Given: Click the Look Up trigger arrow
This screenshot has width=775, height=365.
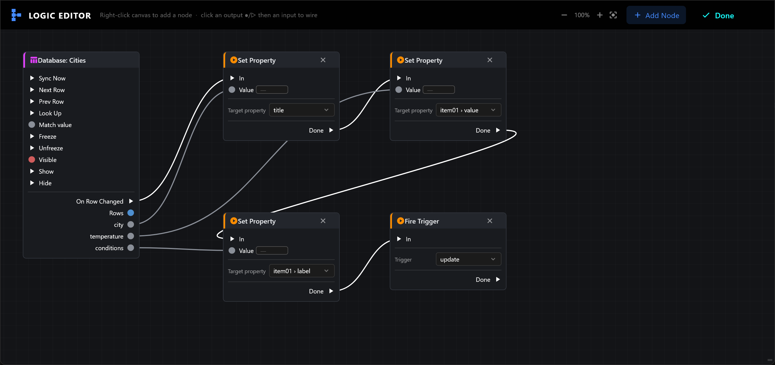Looking at the screenshot, I should [x=32, y=113].
